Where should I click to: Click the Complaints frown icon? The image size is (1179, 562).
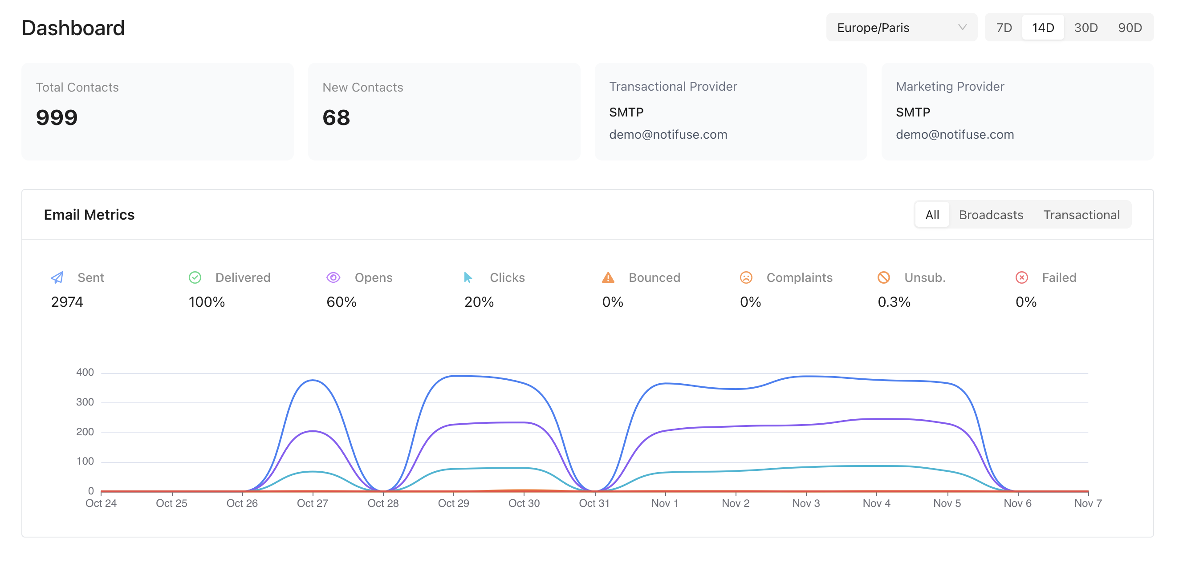746,277
